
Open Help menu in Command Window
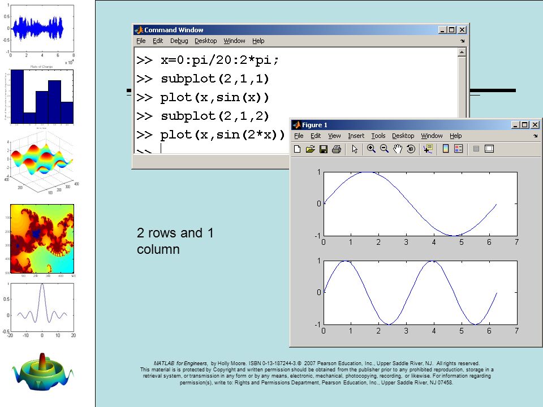(258, 41)
